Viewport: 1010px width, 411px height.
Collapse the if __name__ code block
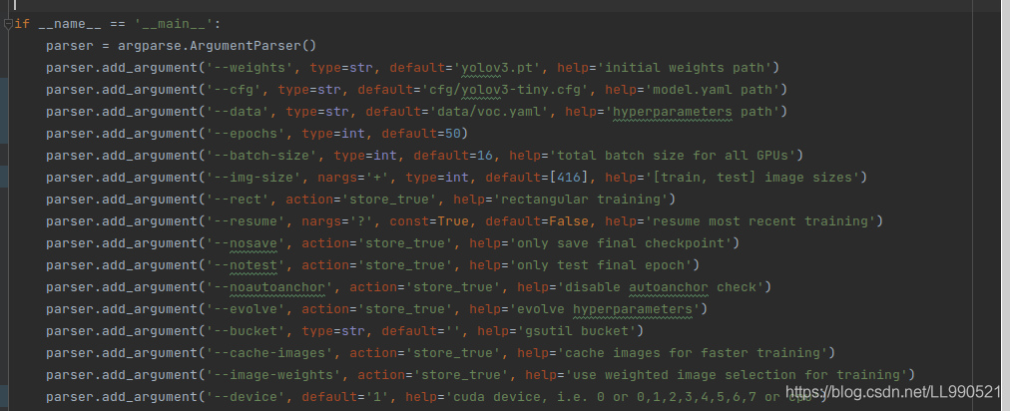(x=7, y=25)
